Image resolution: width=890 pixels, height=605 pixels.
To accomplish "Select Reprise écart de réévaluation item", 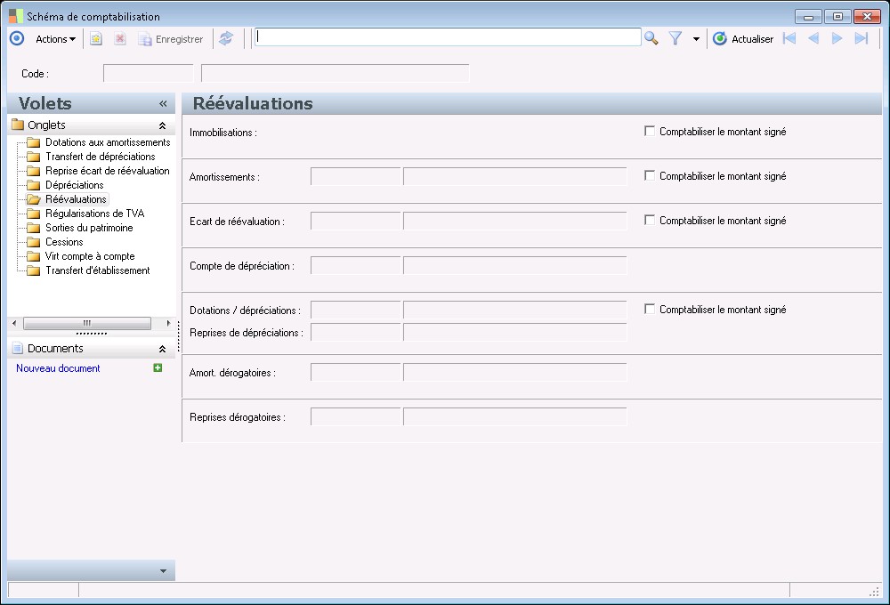I will tap(108, 171).
